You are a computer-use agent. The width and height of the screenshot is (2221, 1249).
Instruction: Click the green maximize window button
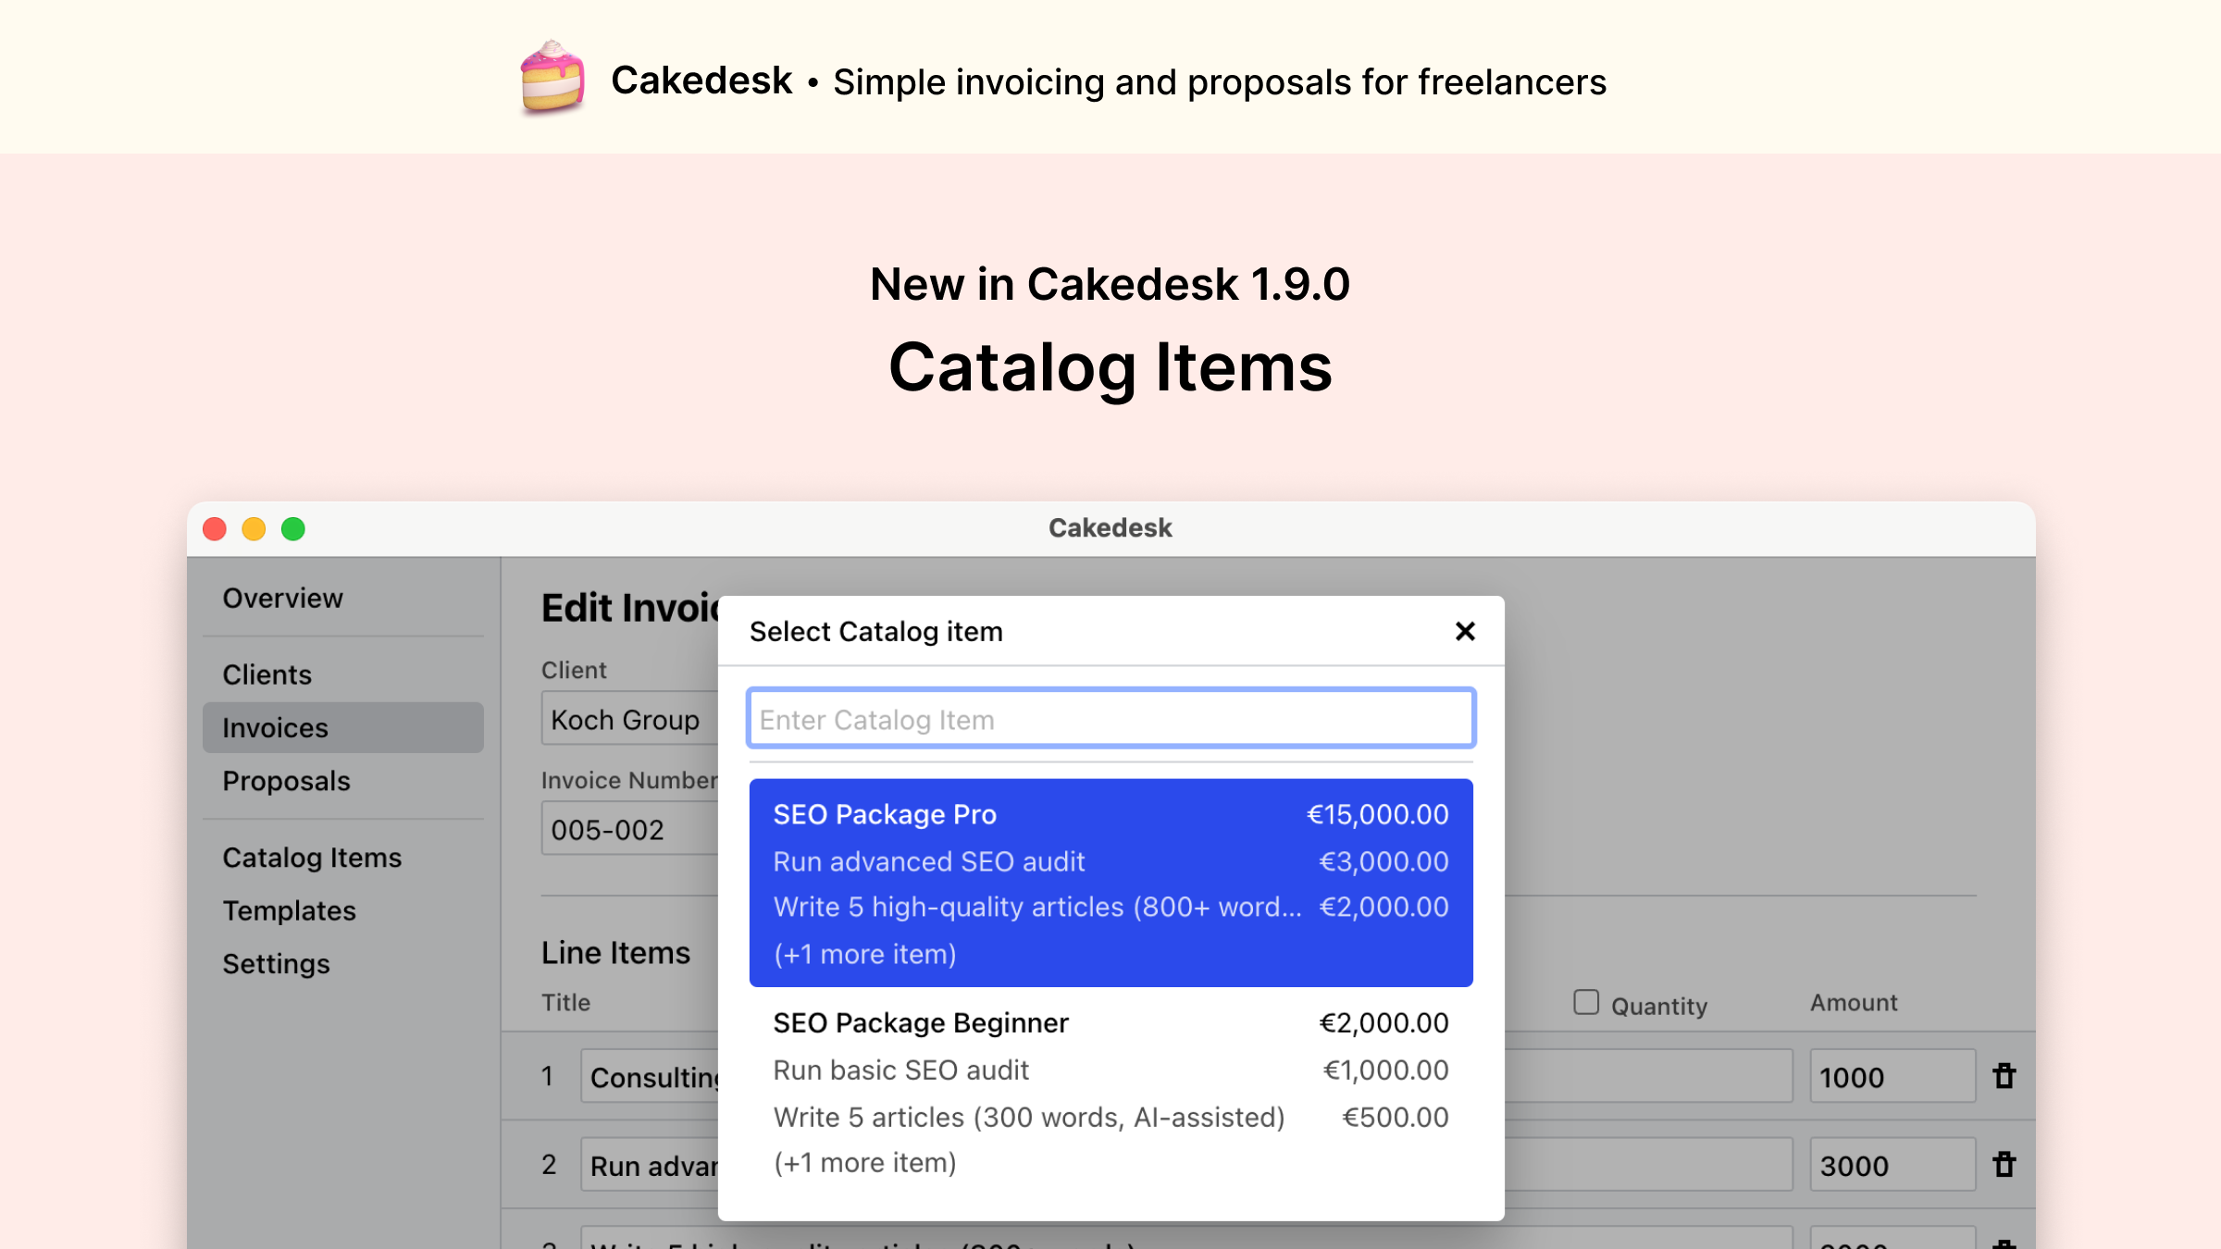pos(293,529)
